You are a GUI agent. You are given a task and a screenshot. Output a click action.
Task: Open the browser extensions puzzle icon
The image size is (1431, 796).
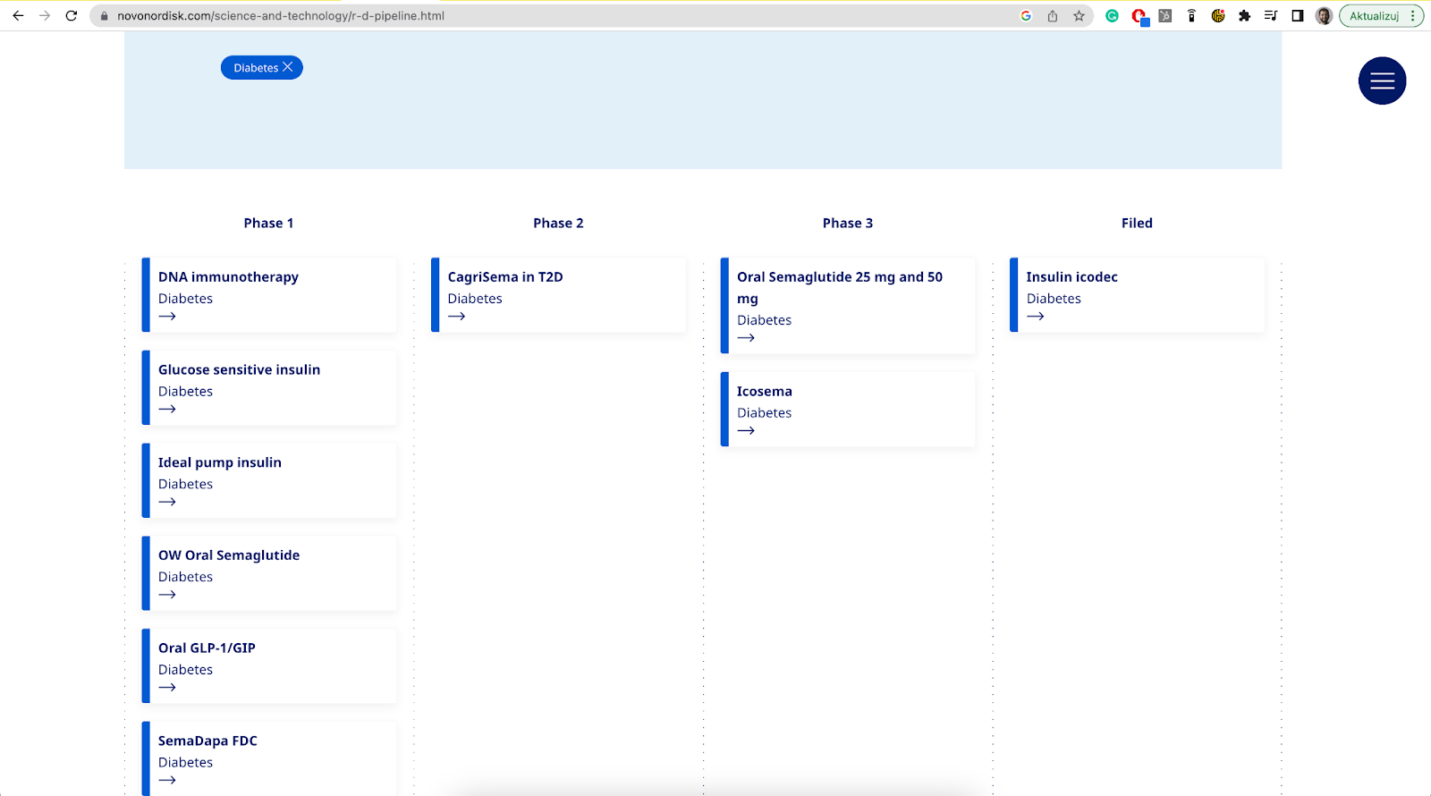[1244, 16]
